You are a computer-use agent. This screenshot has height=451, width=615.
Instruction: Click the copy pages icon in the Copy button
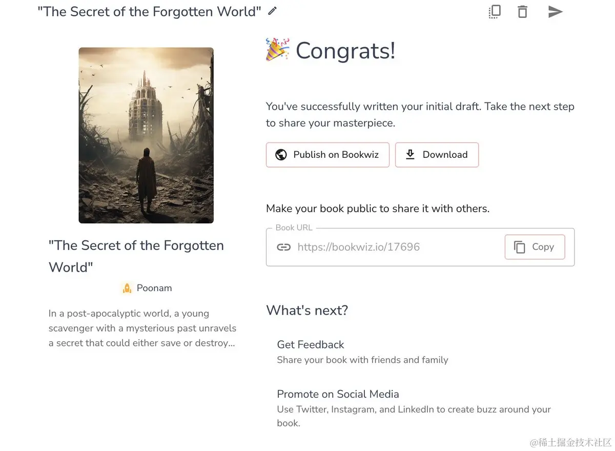coord(520,248)
